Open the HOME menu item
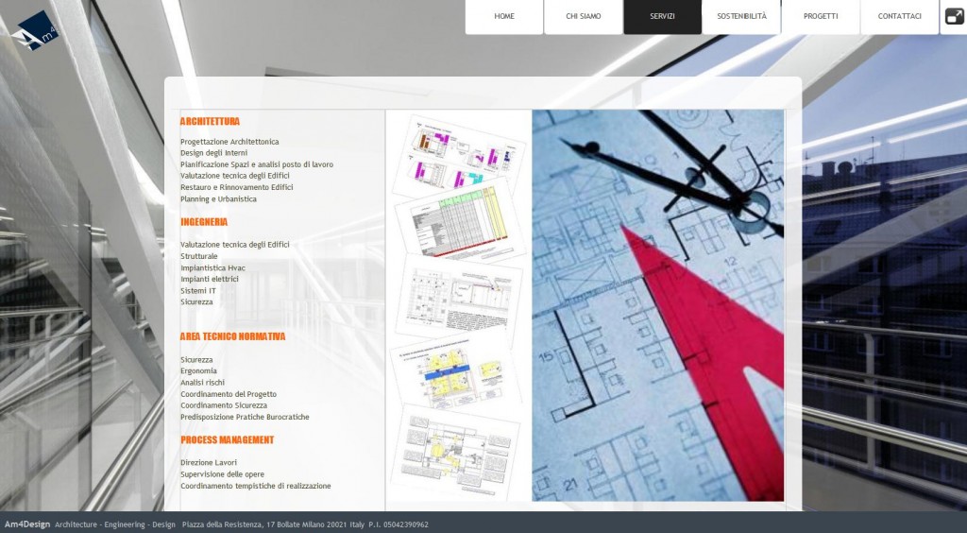Screen dimensions: 967x533 (x=504, y=16)
